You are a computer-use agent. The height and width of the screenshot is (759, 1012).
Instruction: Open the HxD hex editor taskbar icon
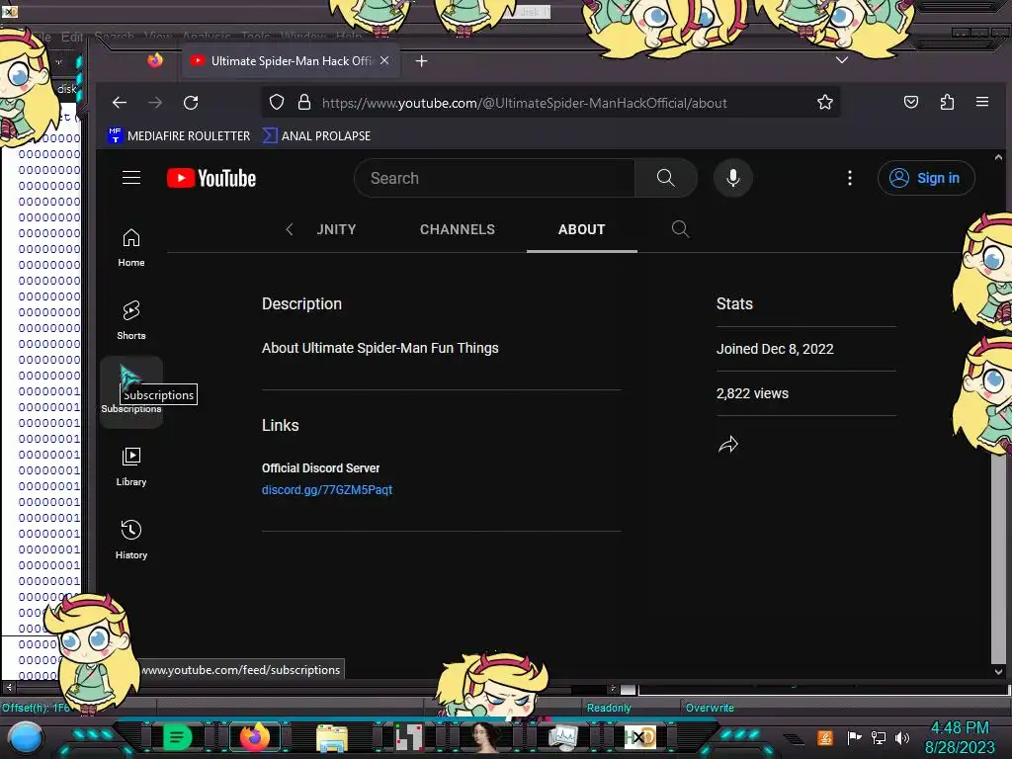[640, 737]
